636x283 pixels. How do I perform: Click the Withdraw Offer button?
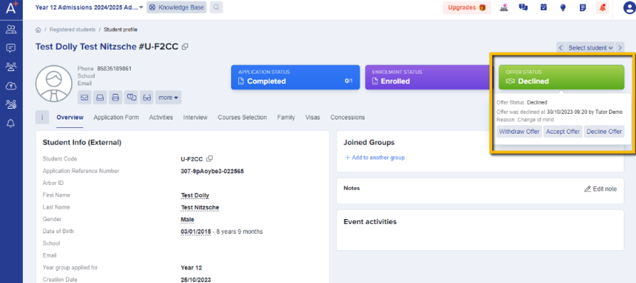(519, 132)
